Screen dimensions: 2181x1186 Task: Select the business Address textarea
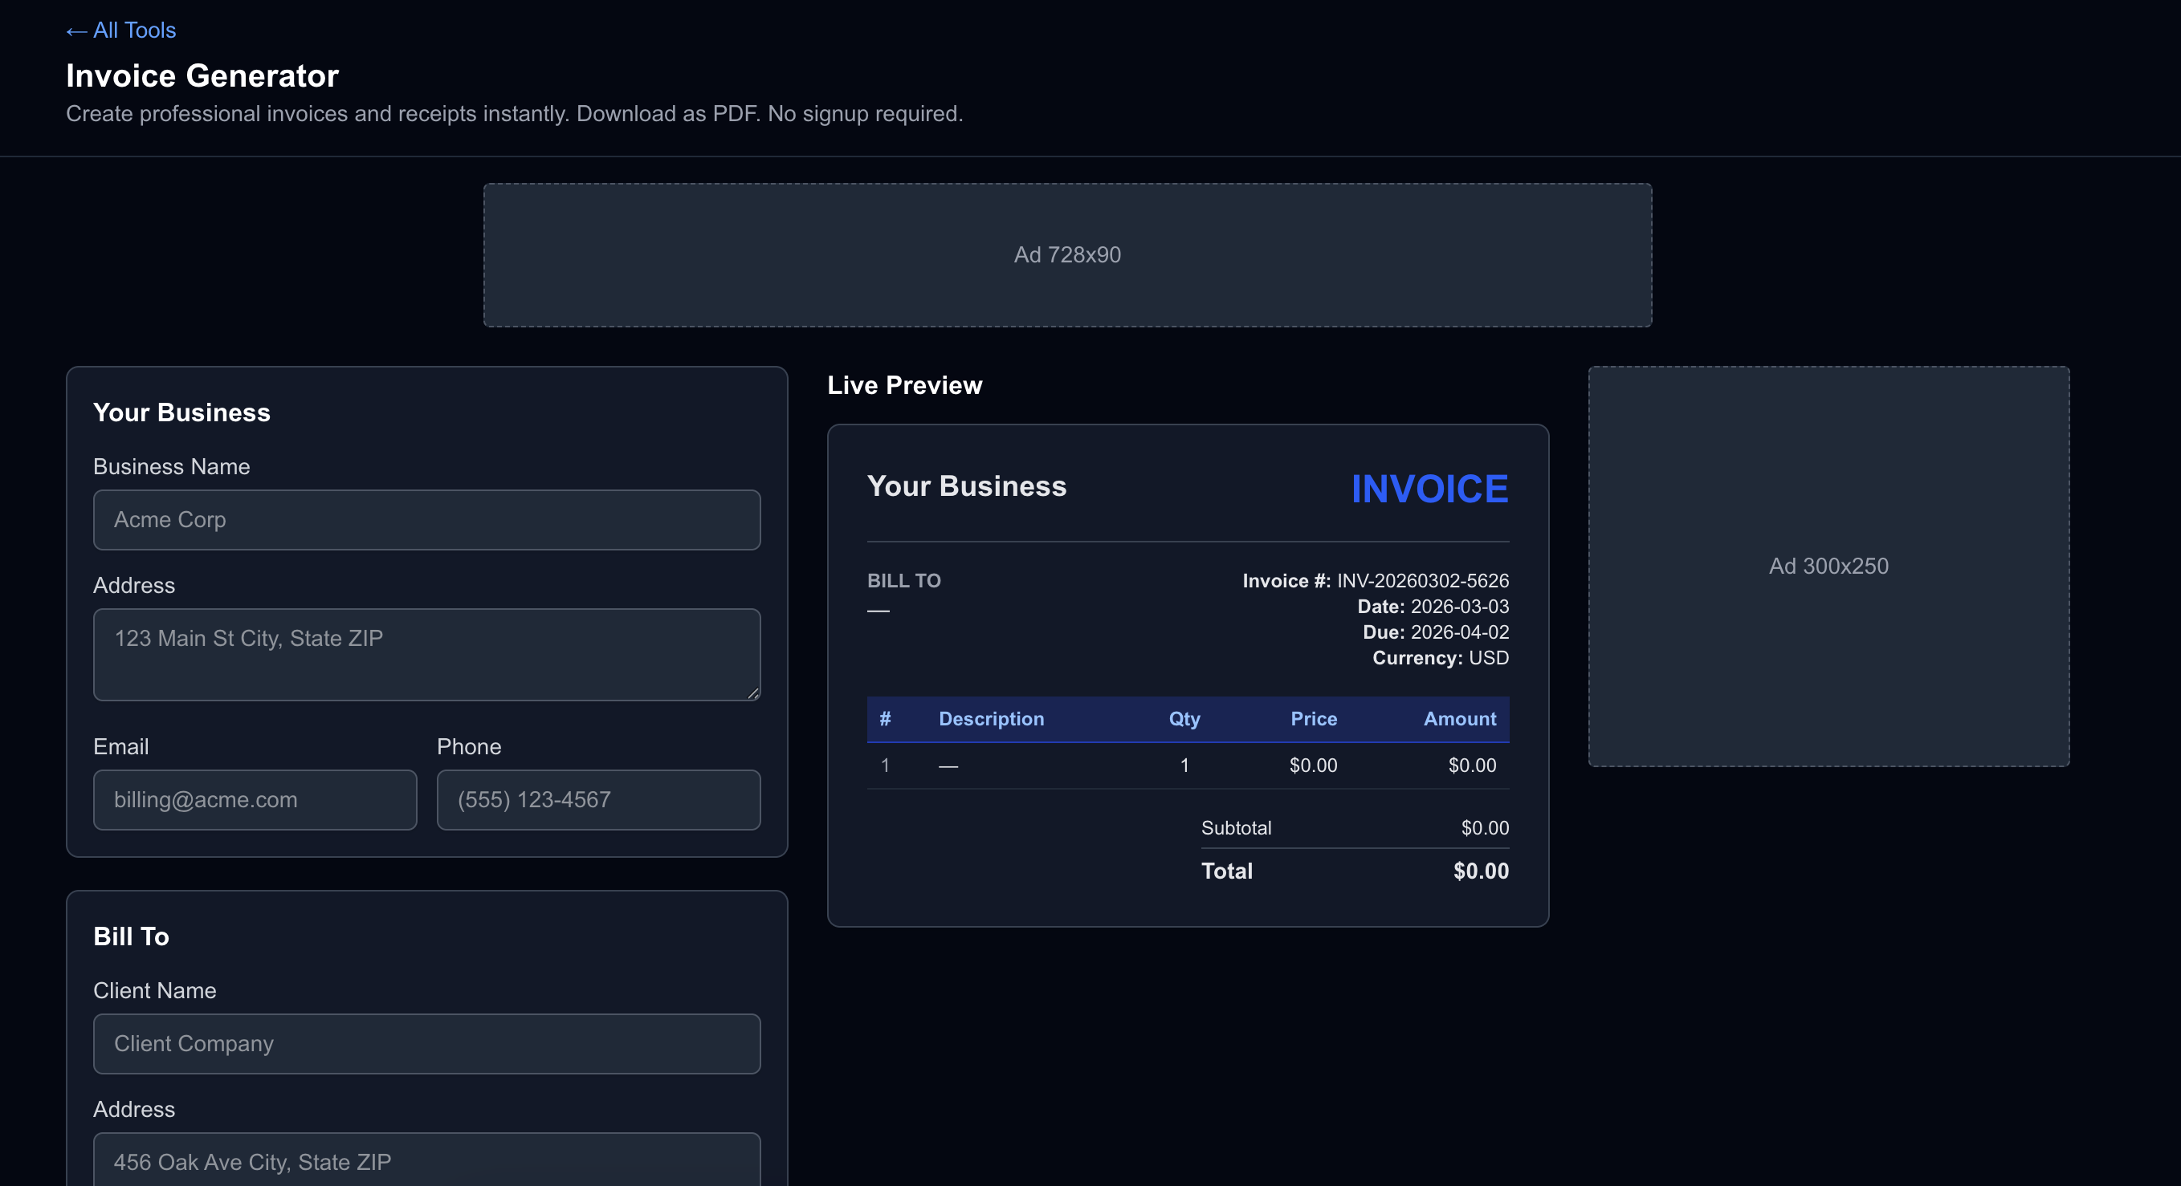[426, 654]
